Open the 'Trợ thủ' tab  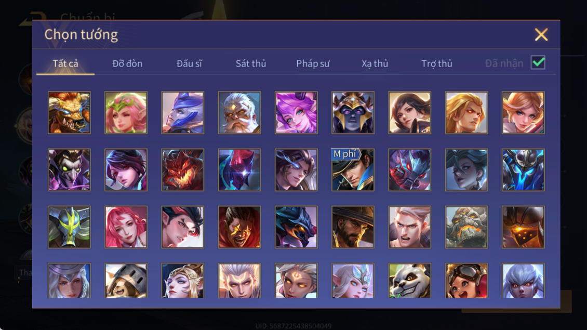point(437,64)
